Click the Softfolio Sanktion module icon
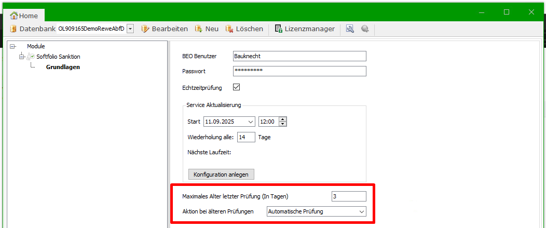The height and width of the screenshot is (228, 546). point(31,57)
